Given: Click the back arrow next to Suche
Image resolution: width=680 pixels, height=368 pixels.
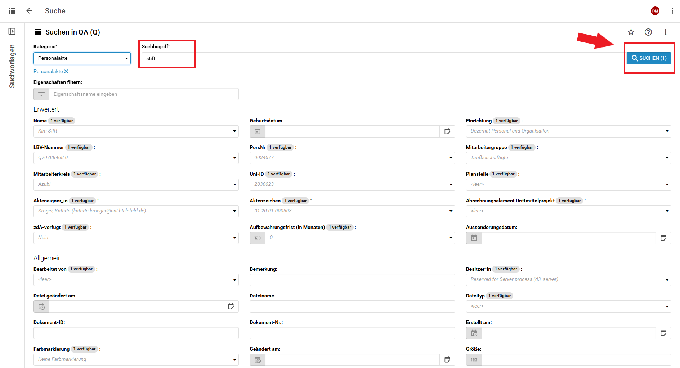Looking at the screenshot, I should (x=29, y=11).
